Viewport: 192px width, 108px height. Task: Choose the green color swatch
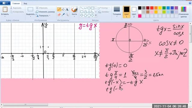tap(164, 8)
